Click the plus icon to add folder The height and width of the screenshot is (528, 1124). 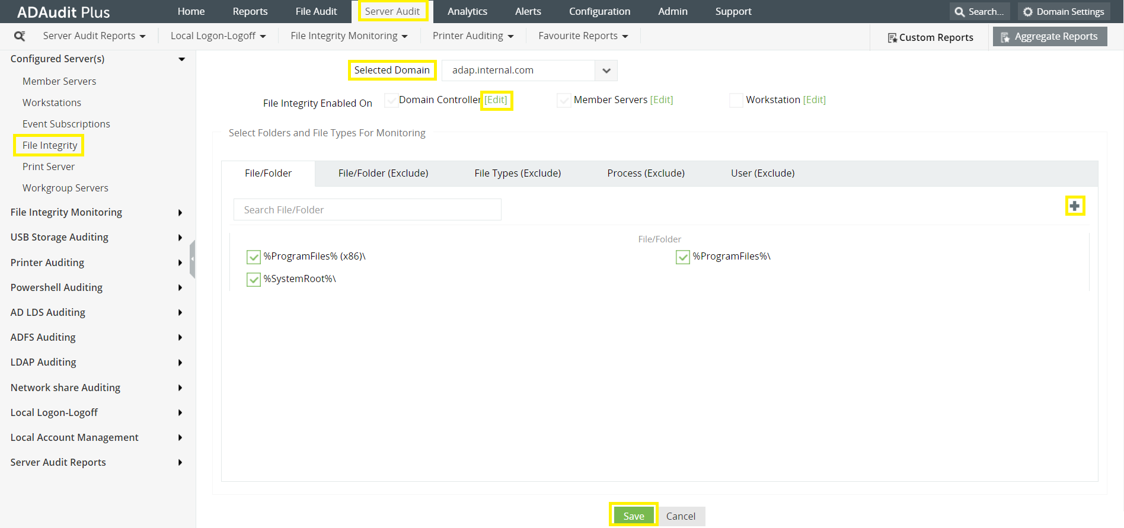click(1074, 206)
